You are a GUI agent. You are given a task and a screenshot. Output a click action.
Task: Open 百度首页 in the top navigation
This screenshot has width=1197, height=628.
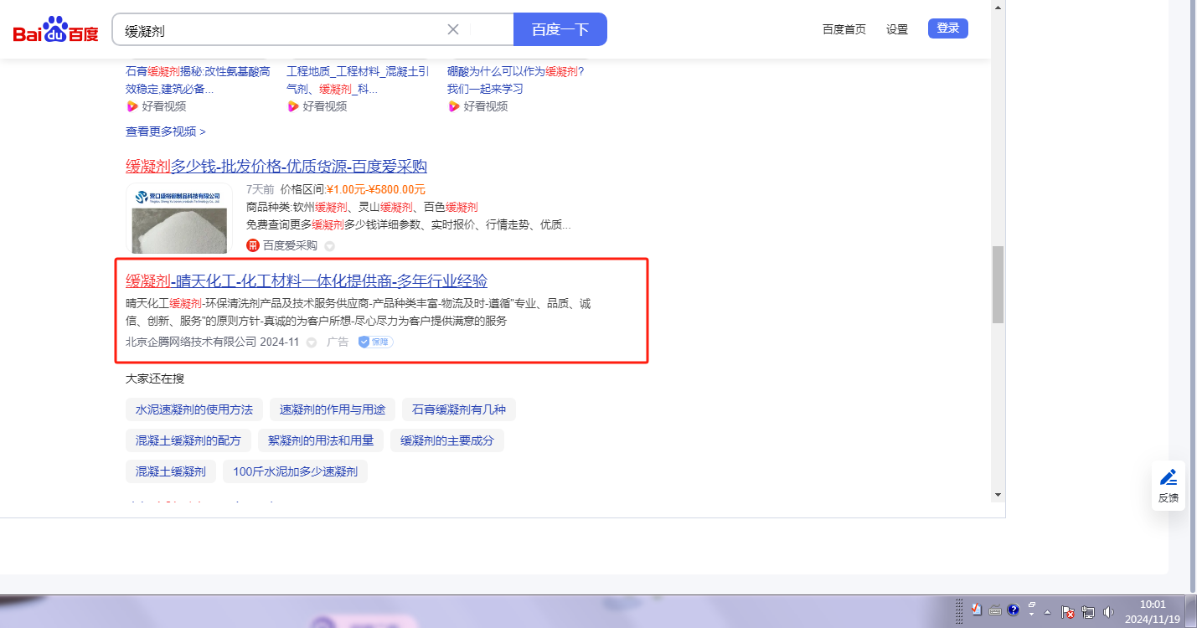point(844,29)
